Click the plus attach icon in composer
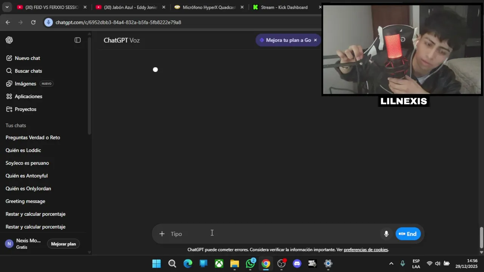Image resolution: width=484 pixels, height=272 pixels. tap(162, 234)
